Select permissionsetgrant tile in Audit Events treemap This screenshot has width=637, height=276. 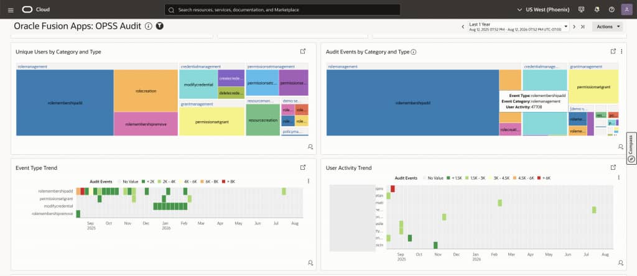(593, 86)
